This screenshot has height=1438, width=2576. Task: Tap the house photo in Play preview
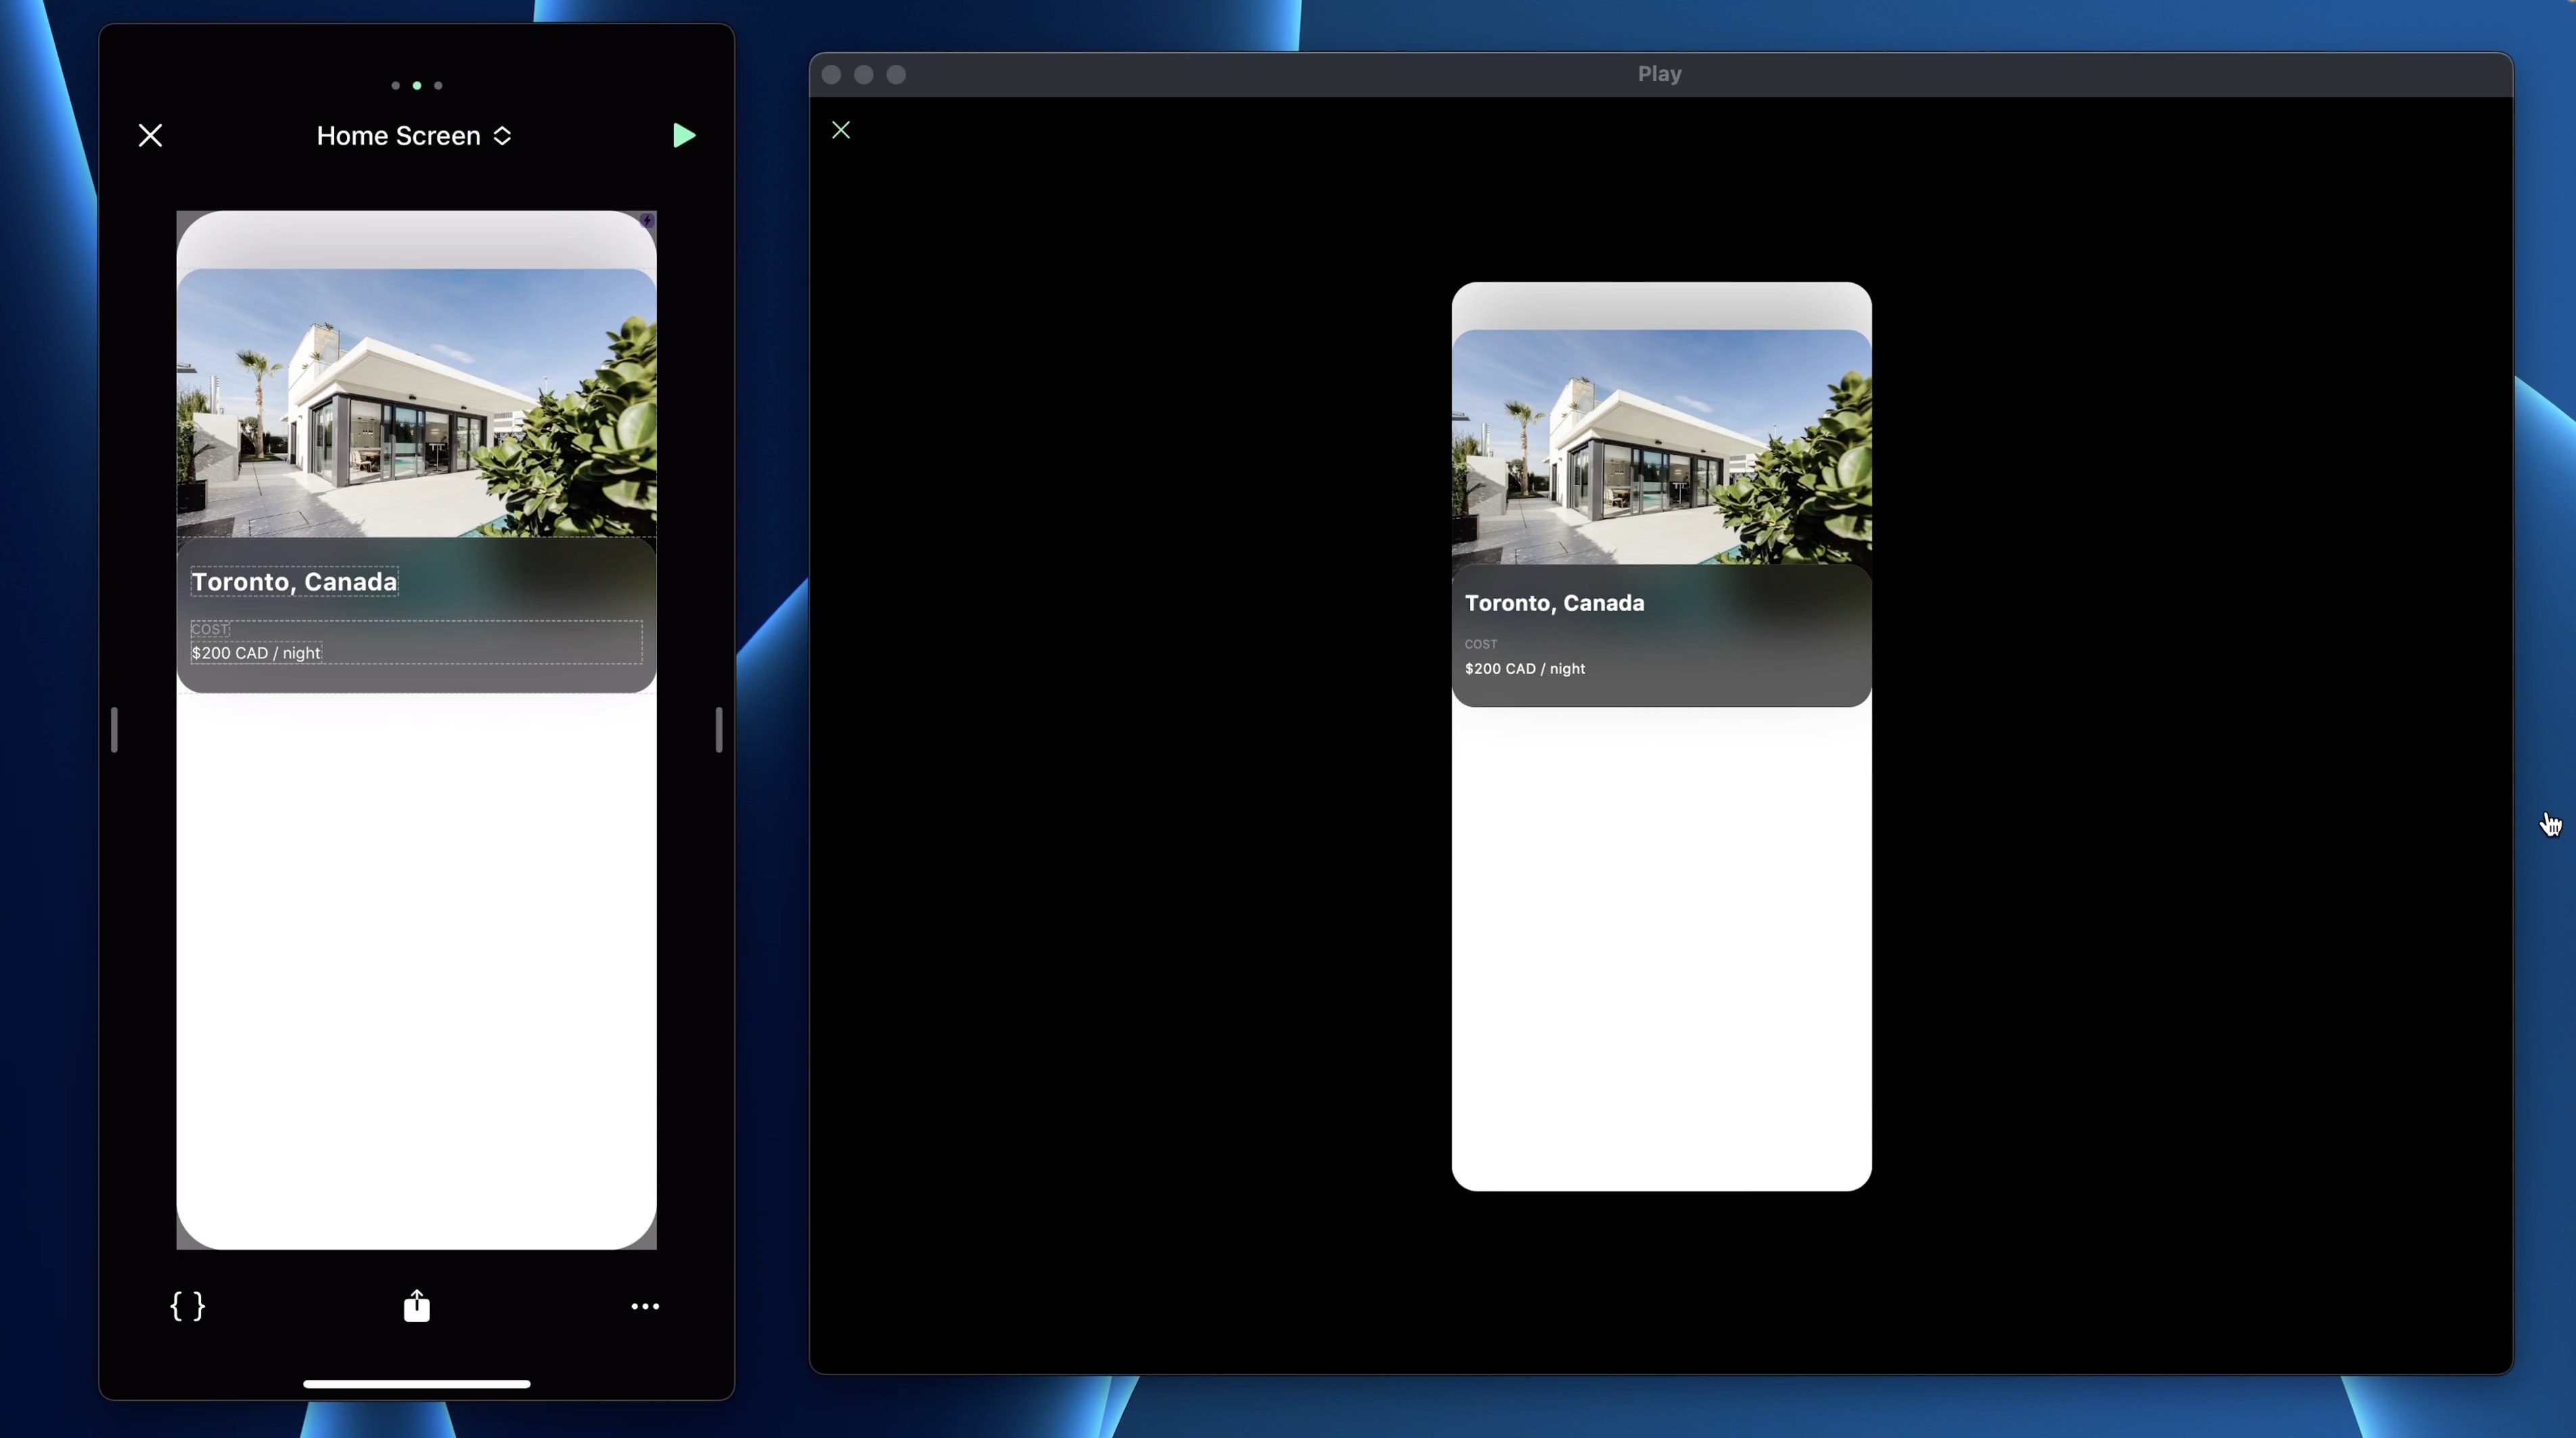(x=1661, y=447)
